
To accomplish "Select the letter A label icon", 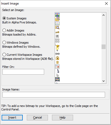I will tap(57, 36).
